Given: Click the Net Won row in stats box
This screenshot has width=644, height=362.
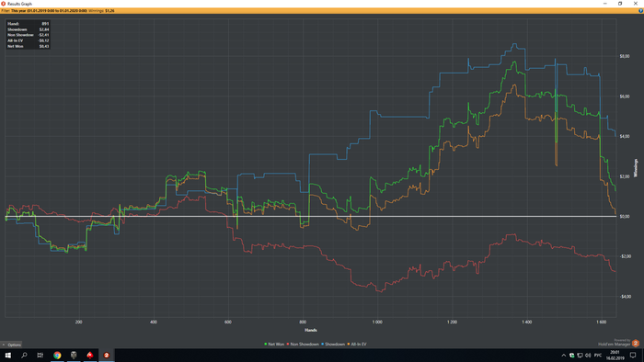Looking at the screenshot, I should point(28,46).
